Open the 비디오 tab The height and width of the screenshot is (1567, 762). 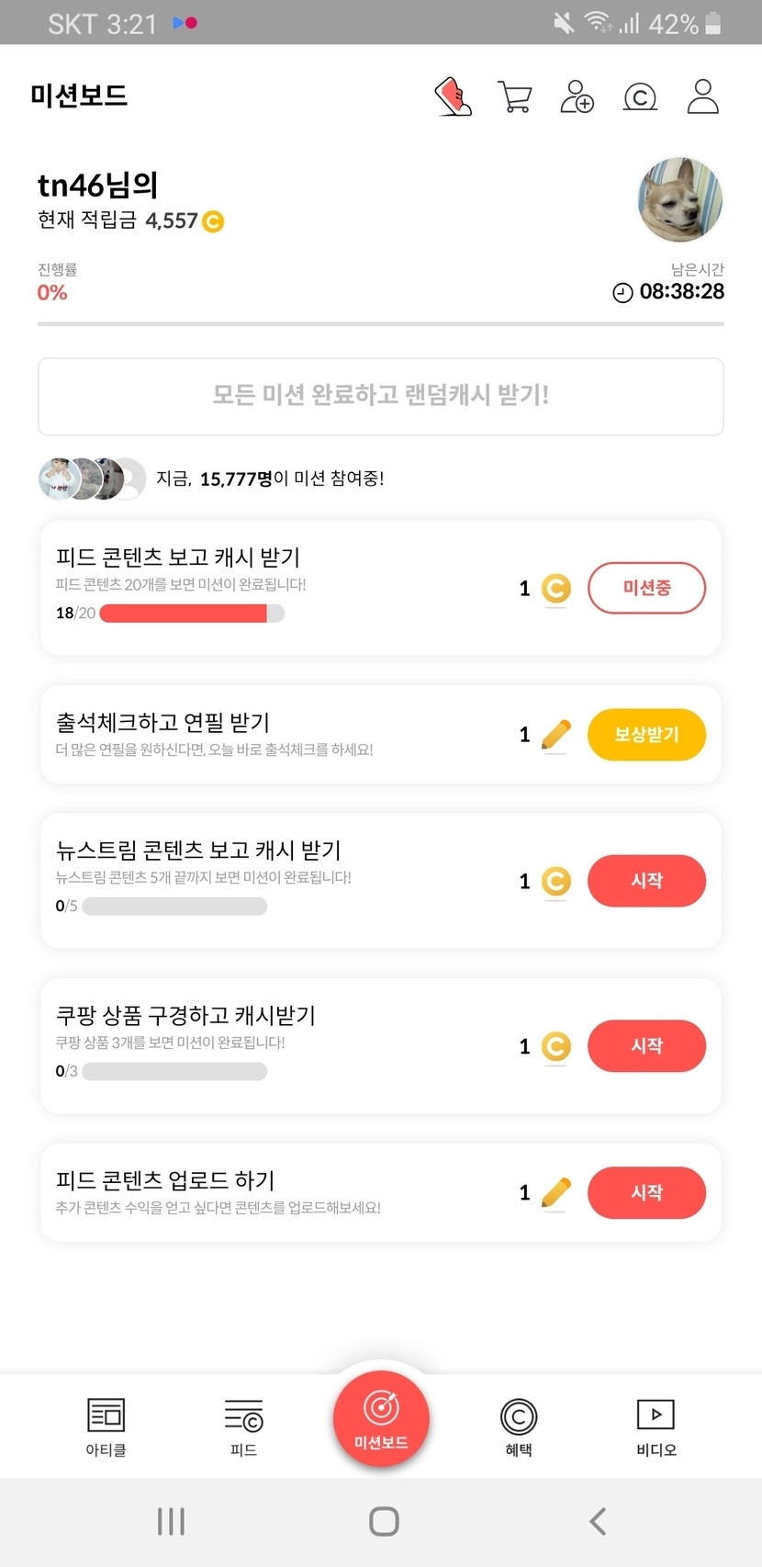(656, 1426)
